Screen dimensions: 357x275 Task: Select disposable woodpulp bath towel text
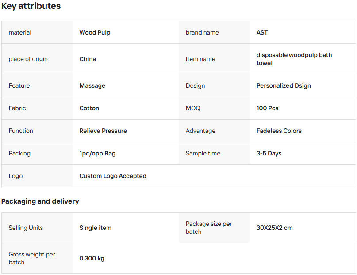point(294,59)
